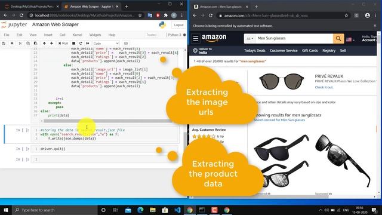The height and width of the screenshot is (215, 382).
Task: Save notebook with the floppy disk icon
Action: (4, 43)
